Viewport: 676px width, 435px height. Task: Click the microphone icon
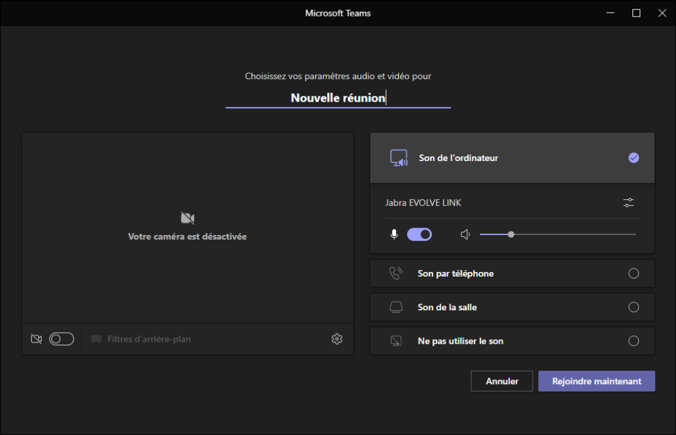tap(394, 234)
